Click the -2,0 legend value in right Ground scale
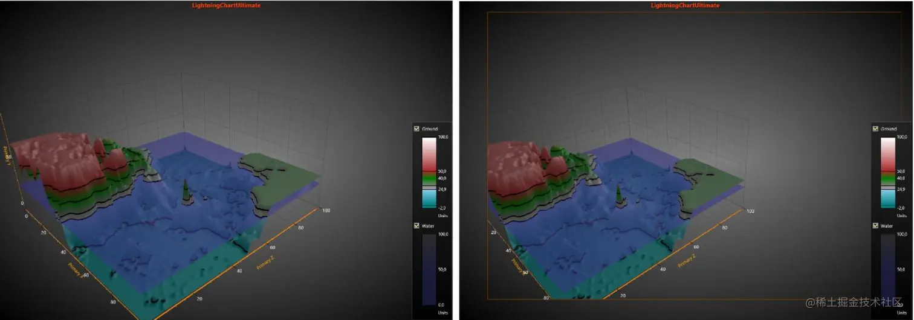Viewport: 914px width, 320px height. click(x=901, y=207)
